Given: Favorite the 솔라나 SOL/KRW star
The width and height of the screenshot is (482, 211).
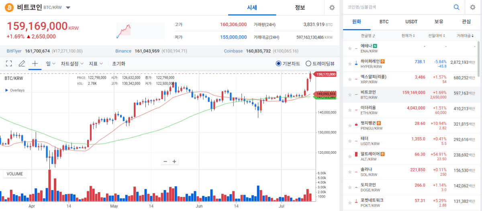Looking at the screenshot, I should 350,172.
